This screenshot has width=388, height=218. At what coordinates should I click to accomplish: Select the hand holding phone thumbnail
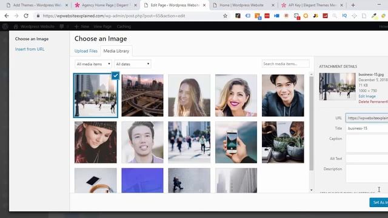[236, 142]
